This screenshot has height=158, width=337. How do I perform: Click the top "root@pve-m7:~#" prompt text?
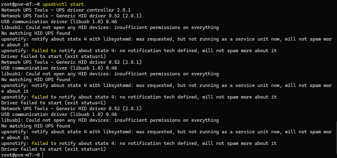point(21,4)
